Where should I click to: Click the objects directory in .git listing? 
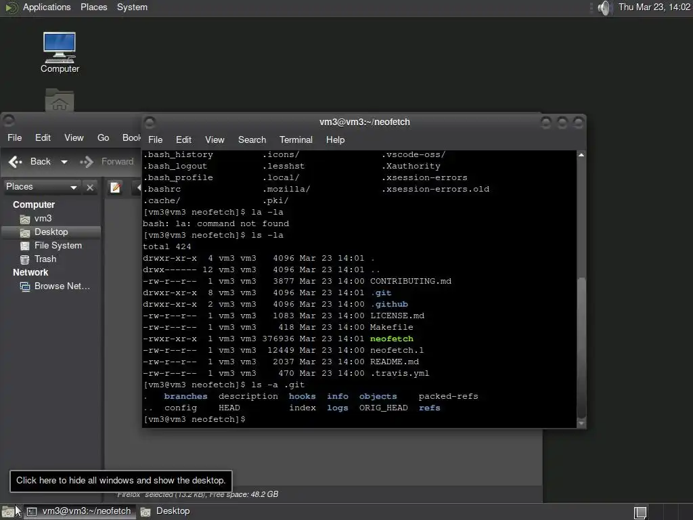coord(378,396)
